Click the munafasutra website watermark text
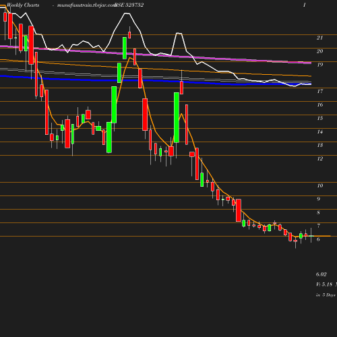The image size is (337, 337). click(x=86, y=5)
